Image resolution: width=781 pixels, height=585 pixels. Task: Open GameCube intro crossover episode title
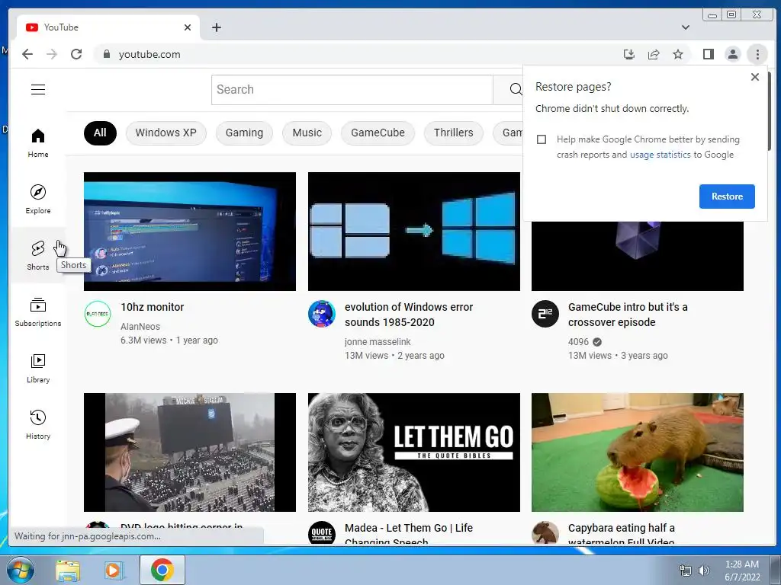pos(628,315)
